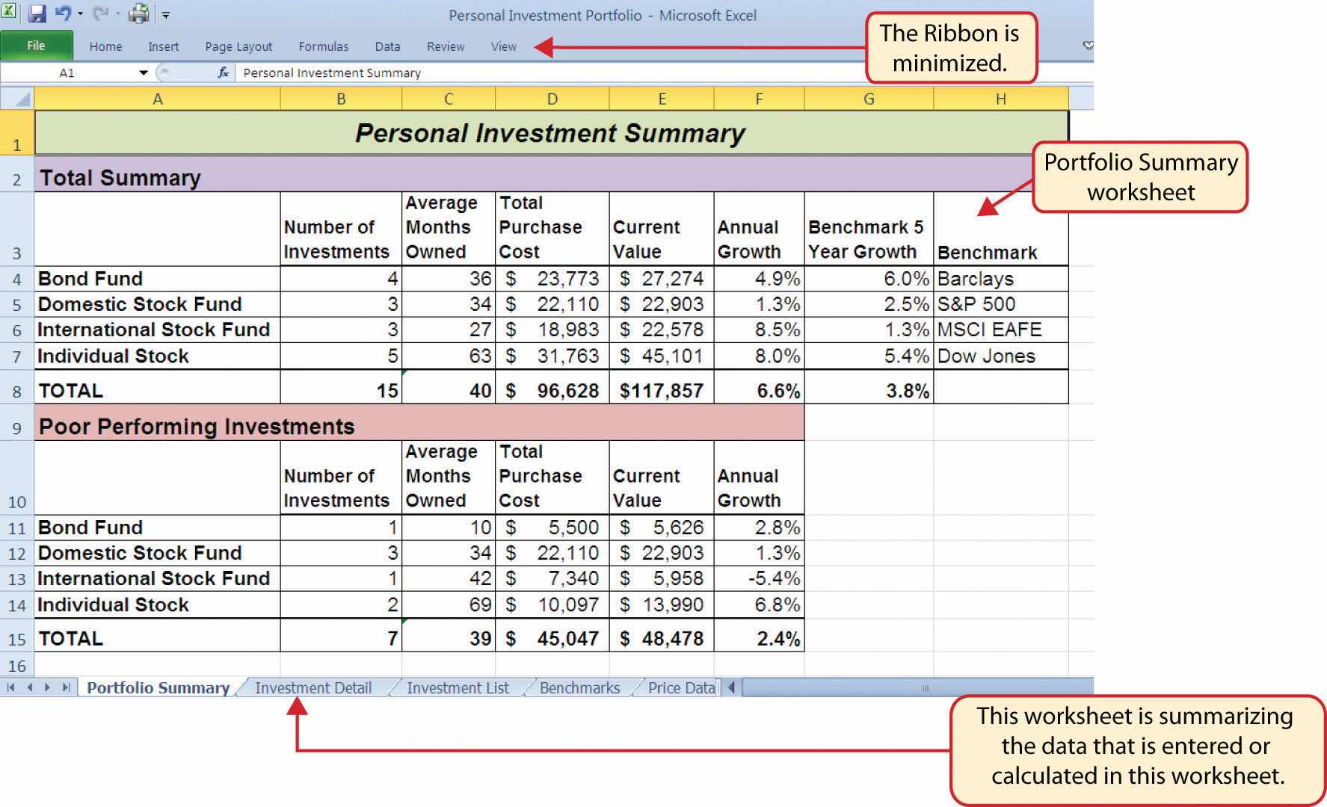
Task: Open Customize Quick Access Toolbar dropdown
Action: click(x=166, y=15)
